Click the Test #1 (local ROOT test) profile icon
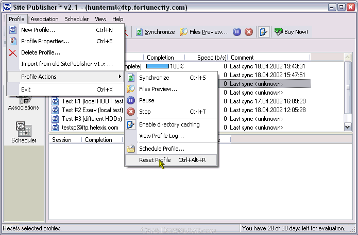358x235 pixels. (x=55, y=101)
